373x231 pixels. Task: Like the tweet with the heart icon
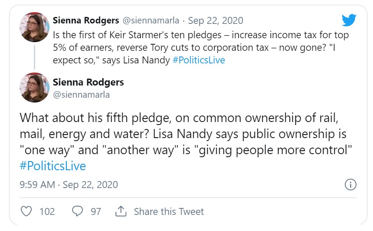click(27, 211)
